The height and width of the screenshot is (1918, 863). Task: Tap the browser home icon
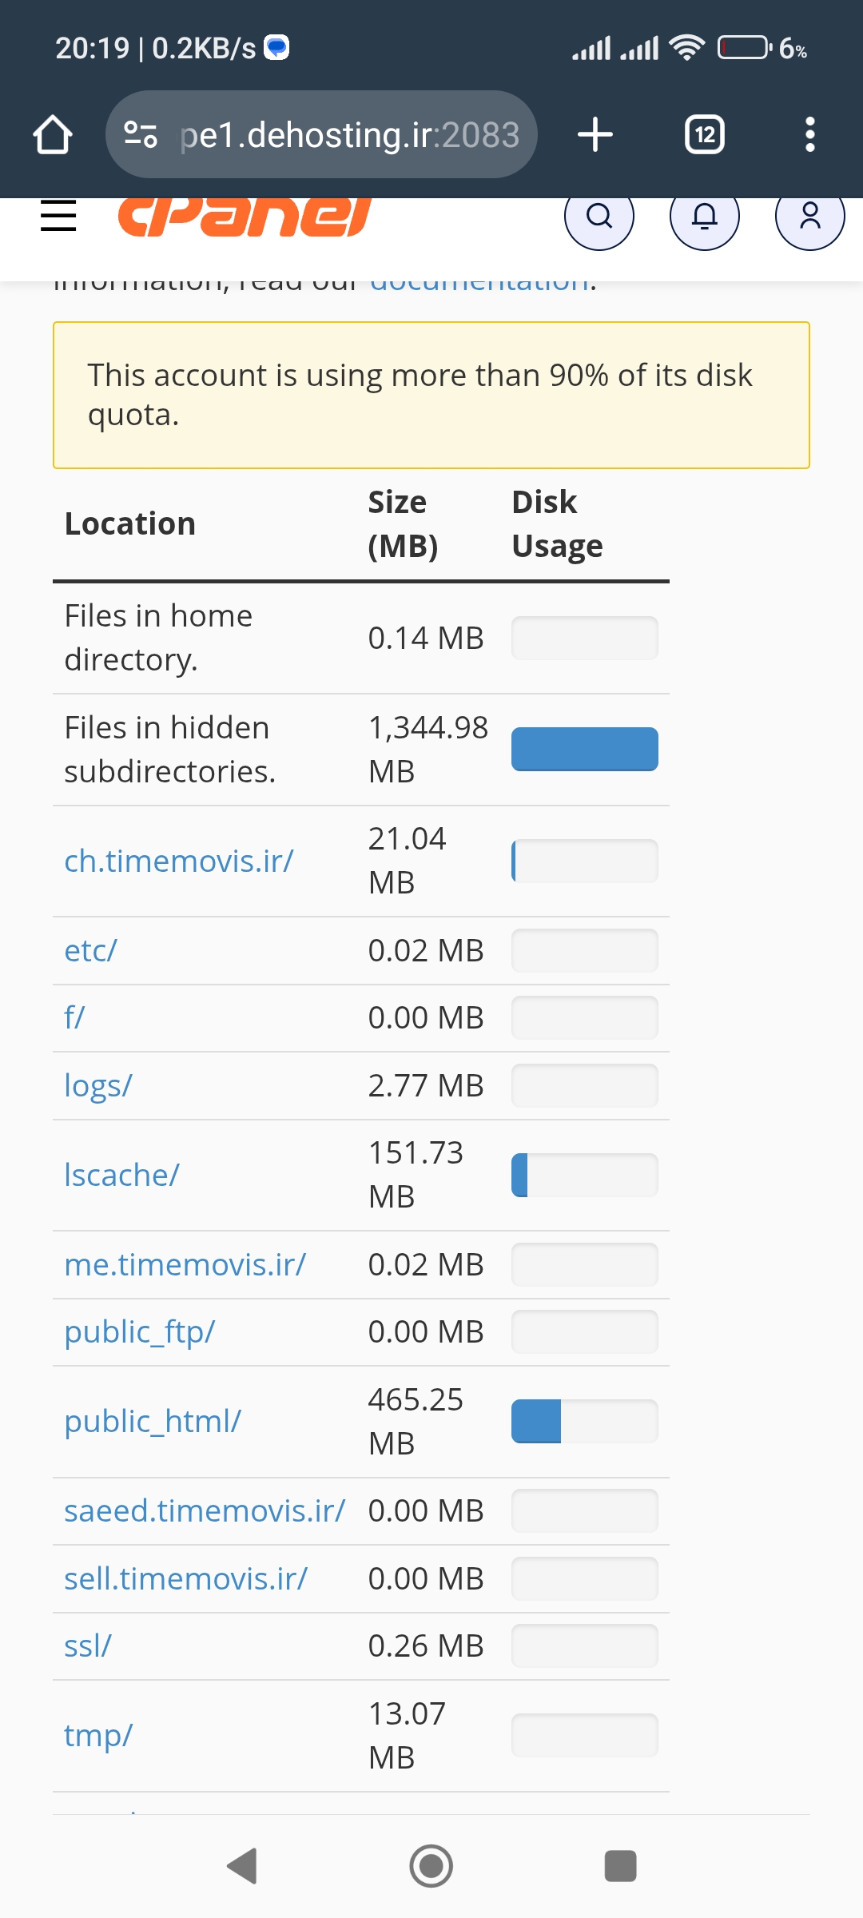(x=53, y=134)
